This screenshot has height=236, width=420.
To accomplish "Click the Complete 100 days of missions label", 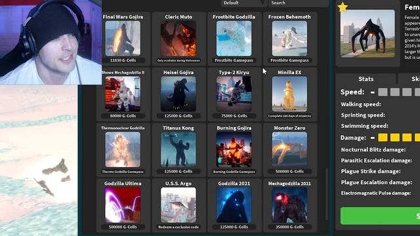I will coord(289,116).
